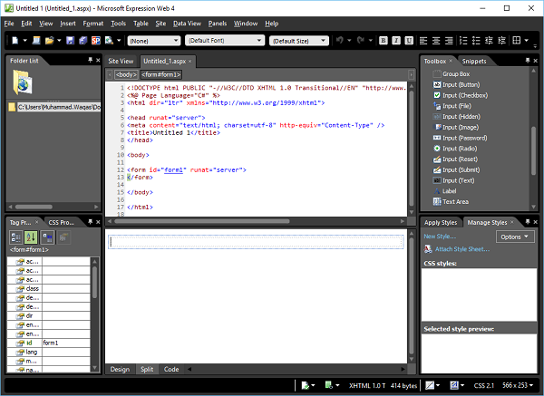Switch to the Code view tab
This screenshot has width=544, height=396.
[170, 370]
